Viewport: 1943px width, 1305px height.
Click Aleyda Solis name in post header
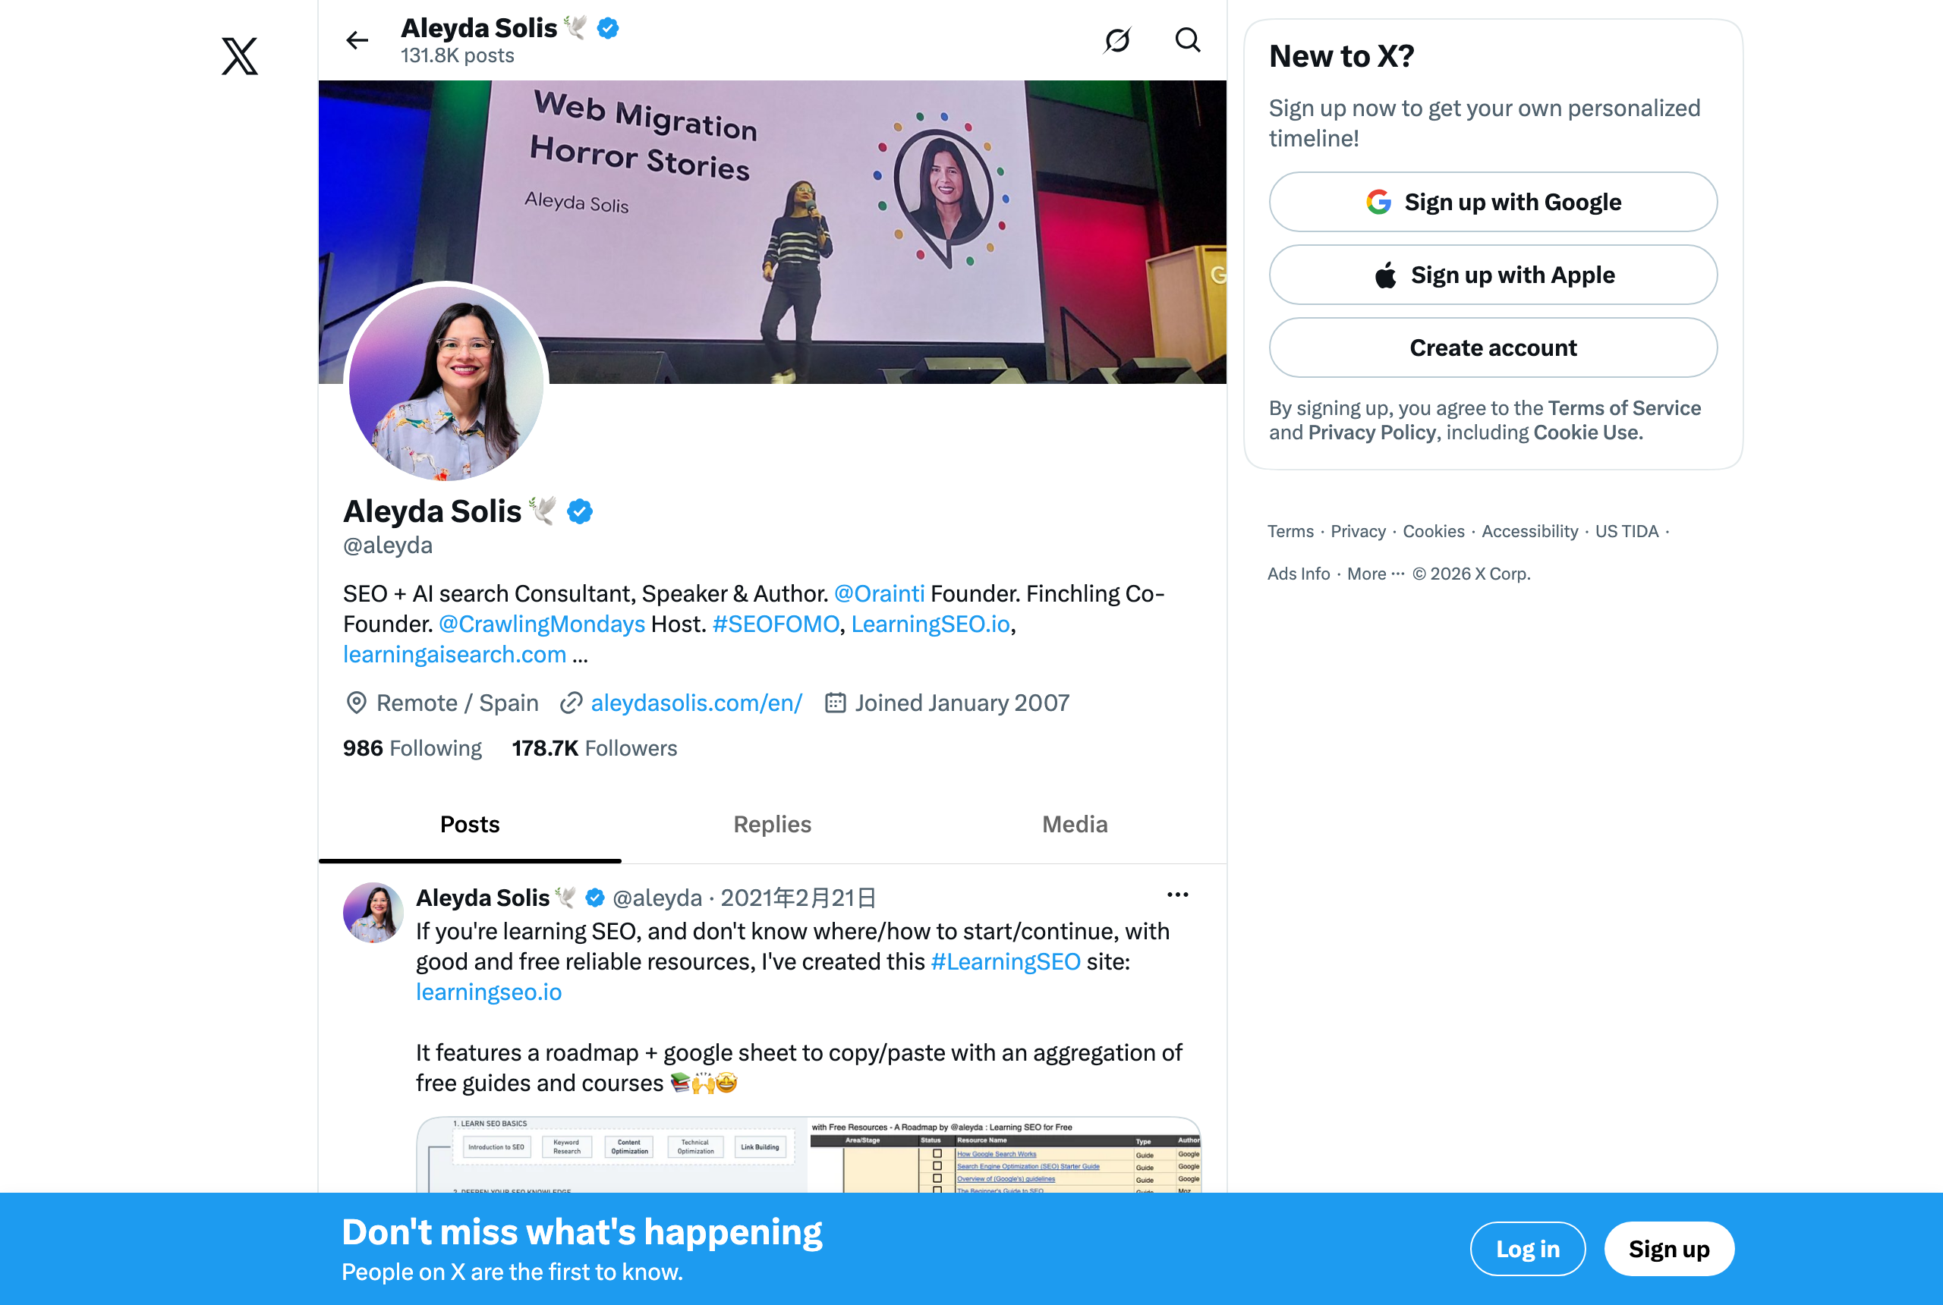(x=483, y=898)
